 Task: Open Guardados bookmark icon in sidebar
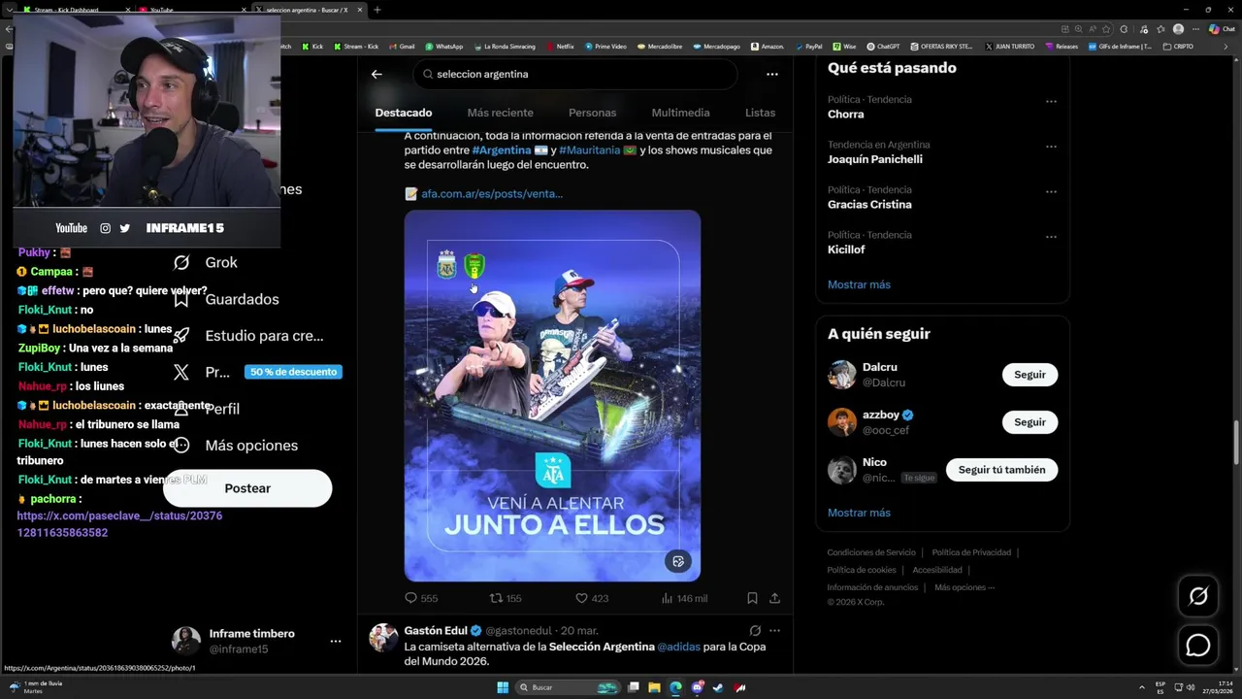(181, 299)
